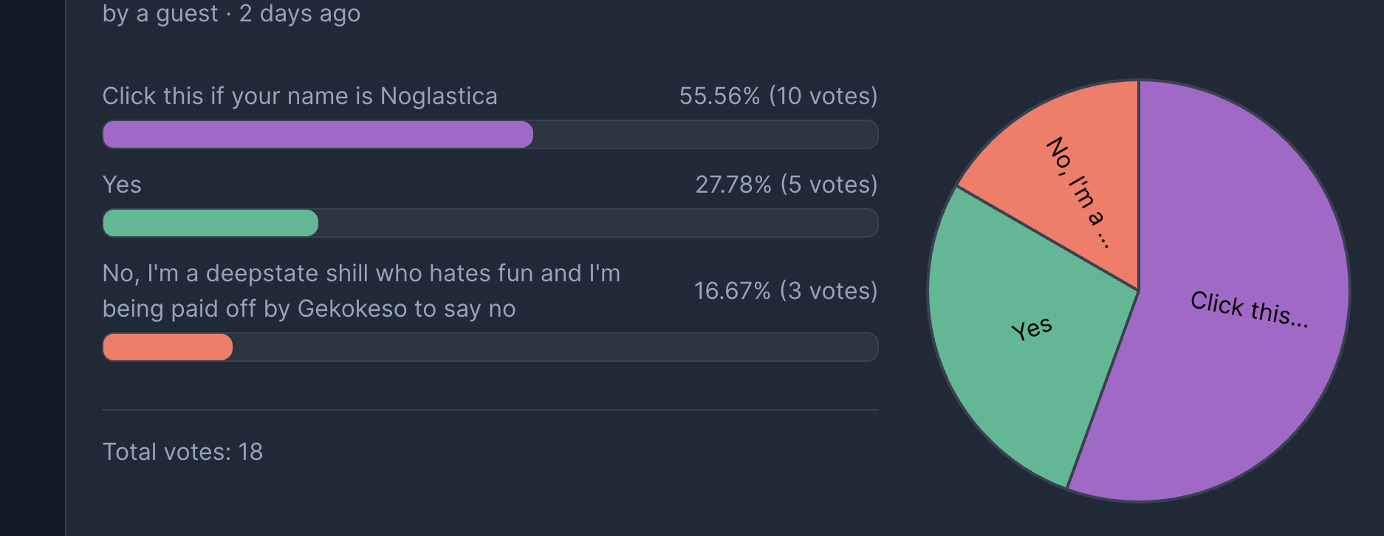Click the 'Click this if your name is Noglastica' option text
This screenshot has height=536, width=1384.
point(300,96)
